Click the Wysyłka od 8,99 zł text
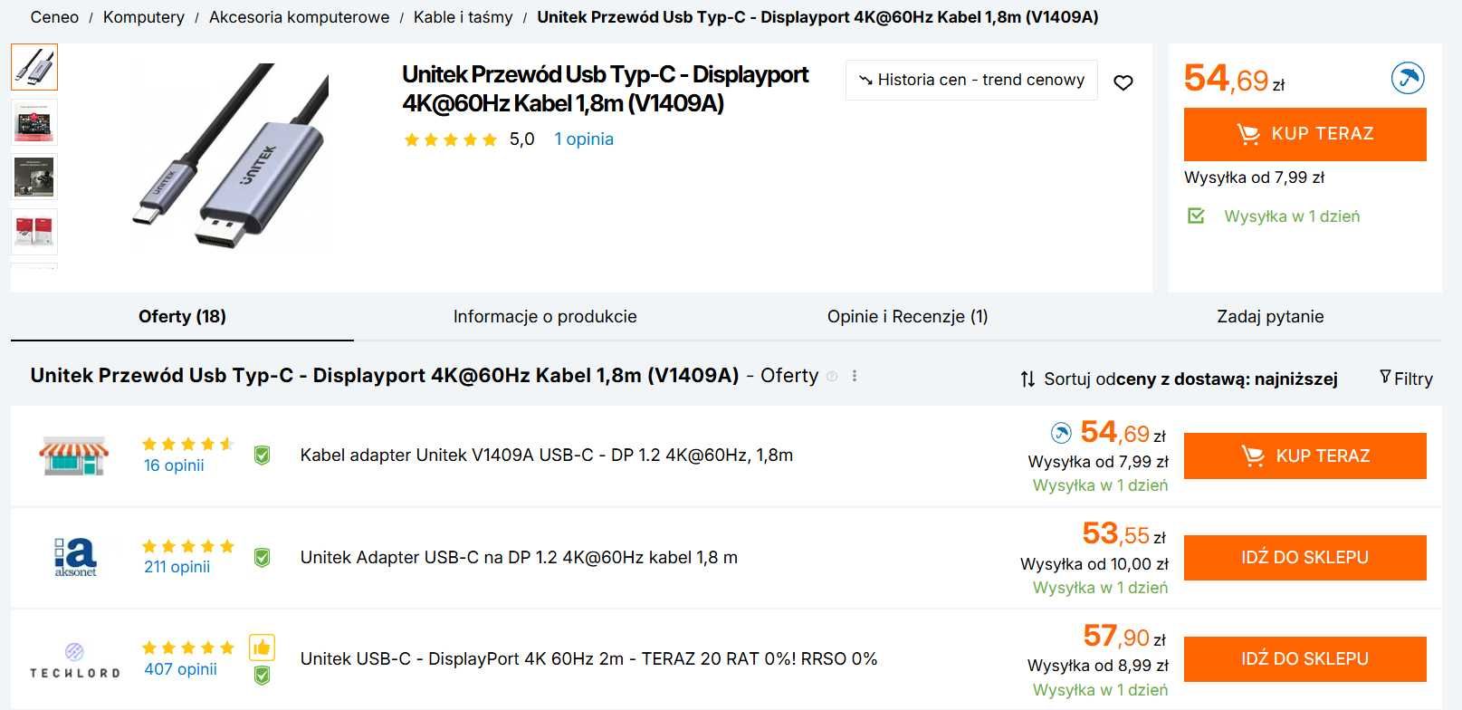This screenshot has height=710, width=1462. pyautogui.click(x=1098, y=666)
